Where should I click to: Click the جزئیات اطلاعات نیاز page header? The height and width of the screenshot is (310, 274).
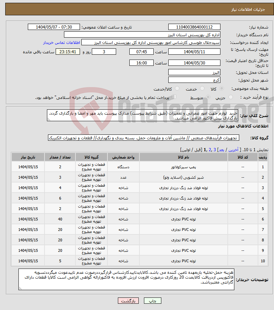click(x=248, y=9)
